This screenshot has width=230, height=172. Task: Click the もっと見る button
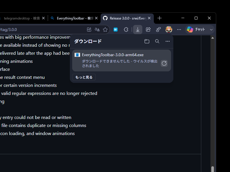tap(84, 77)
